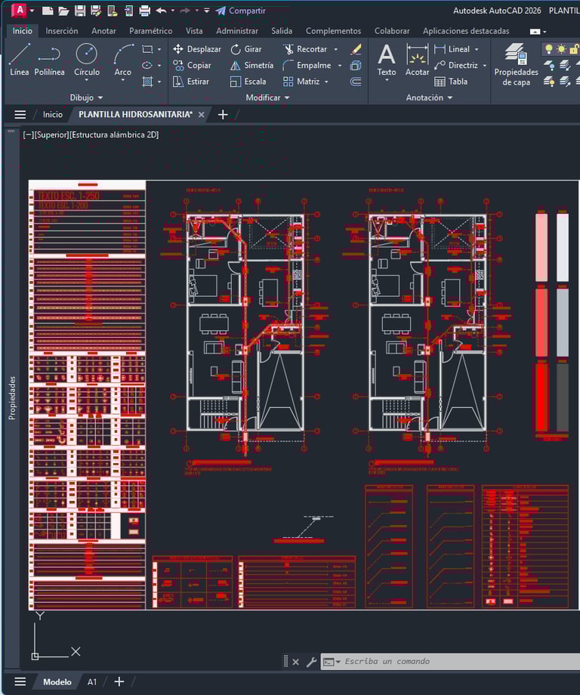Screen dimensions: 580x695
Task: Open the Complementos tab
Action: [x=333, y=31]
